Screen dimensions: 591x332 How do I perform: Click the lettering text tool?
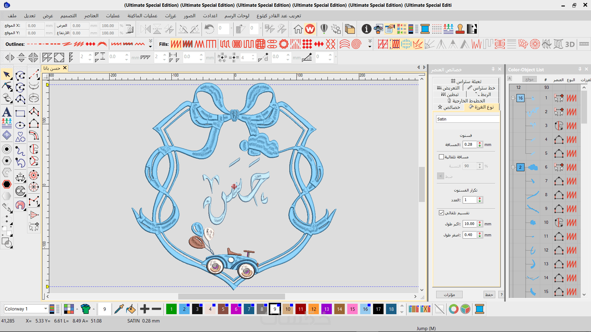pyautogui.click(x=7, y=112)
